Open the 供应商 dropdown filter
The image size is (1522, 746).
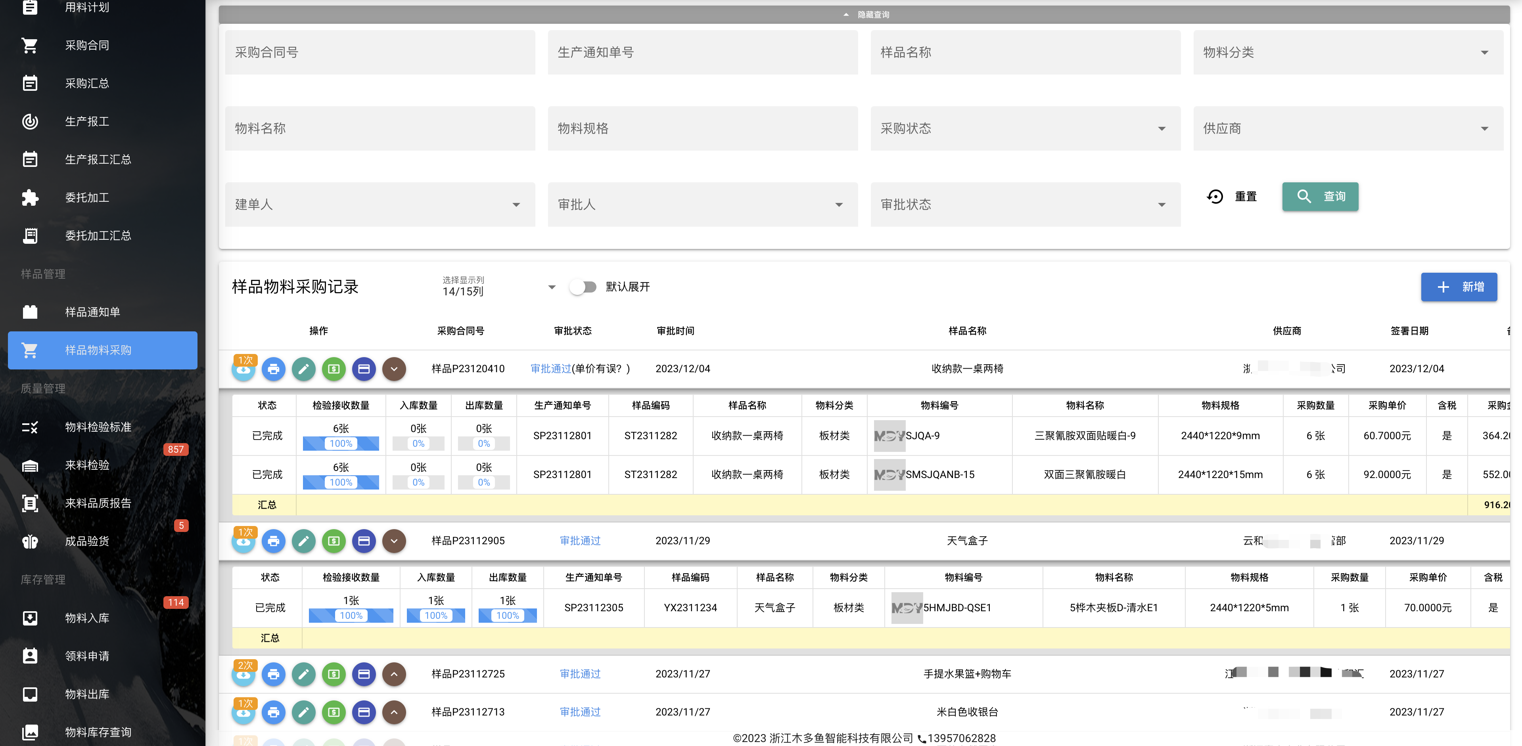click(1348, 128)
